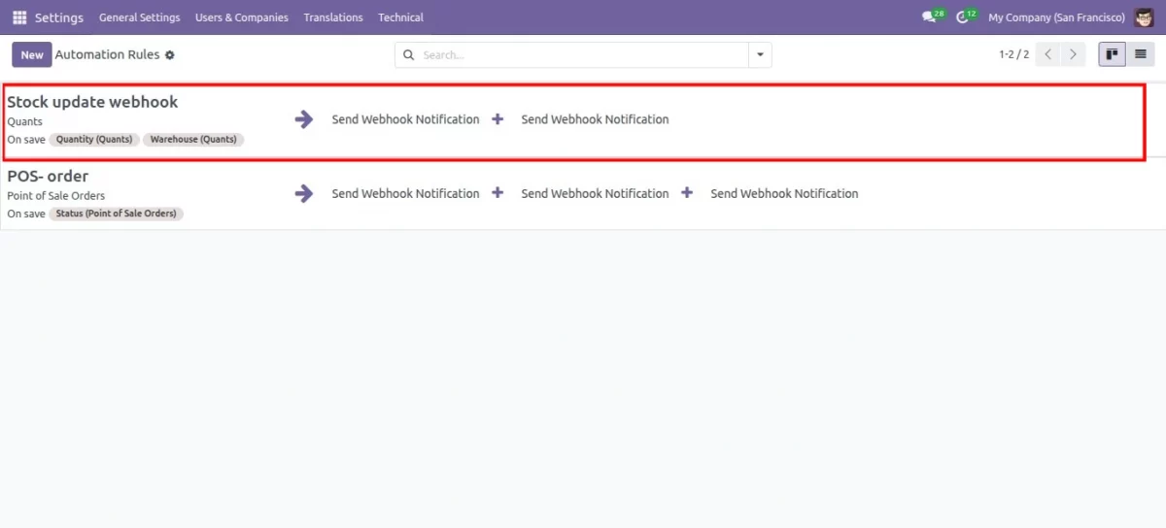1166x528 pixels.
Task: Open the Translations menu
Action: [333, 17]
